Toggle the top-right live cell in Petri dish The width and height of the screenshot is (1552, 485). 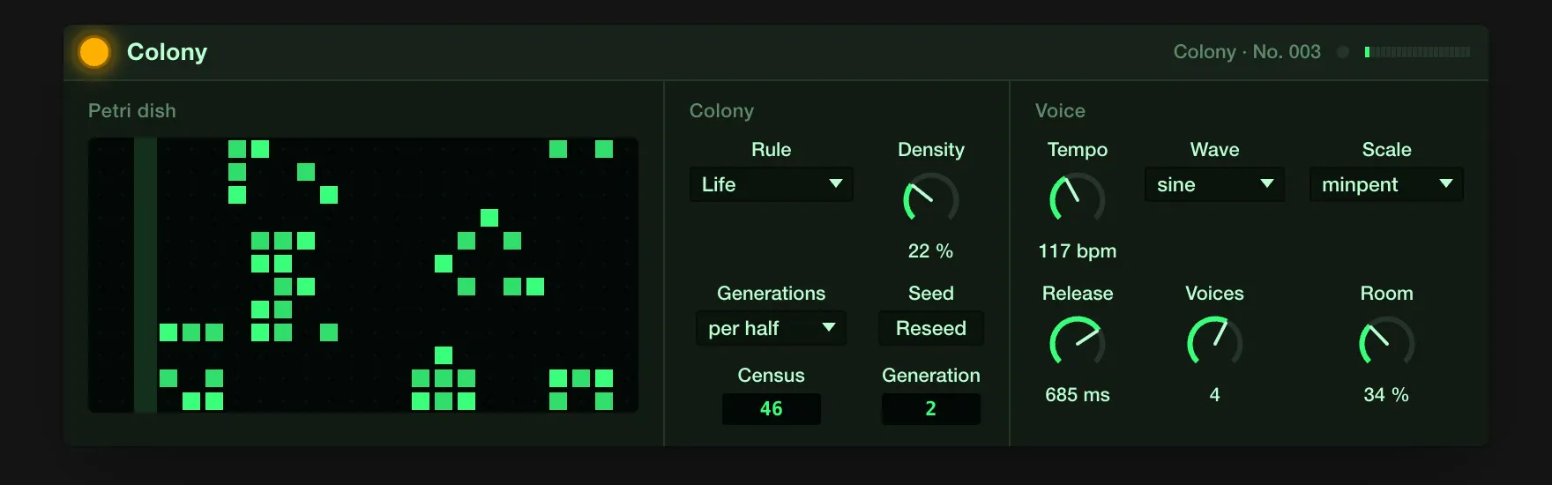coord(604,149)
